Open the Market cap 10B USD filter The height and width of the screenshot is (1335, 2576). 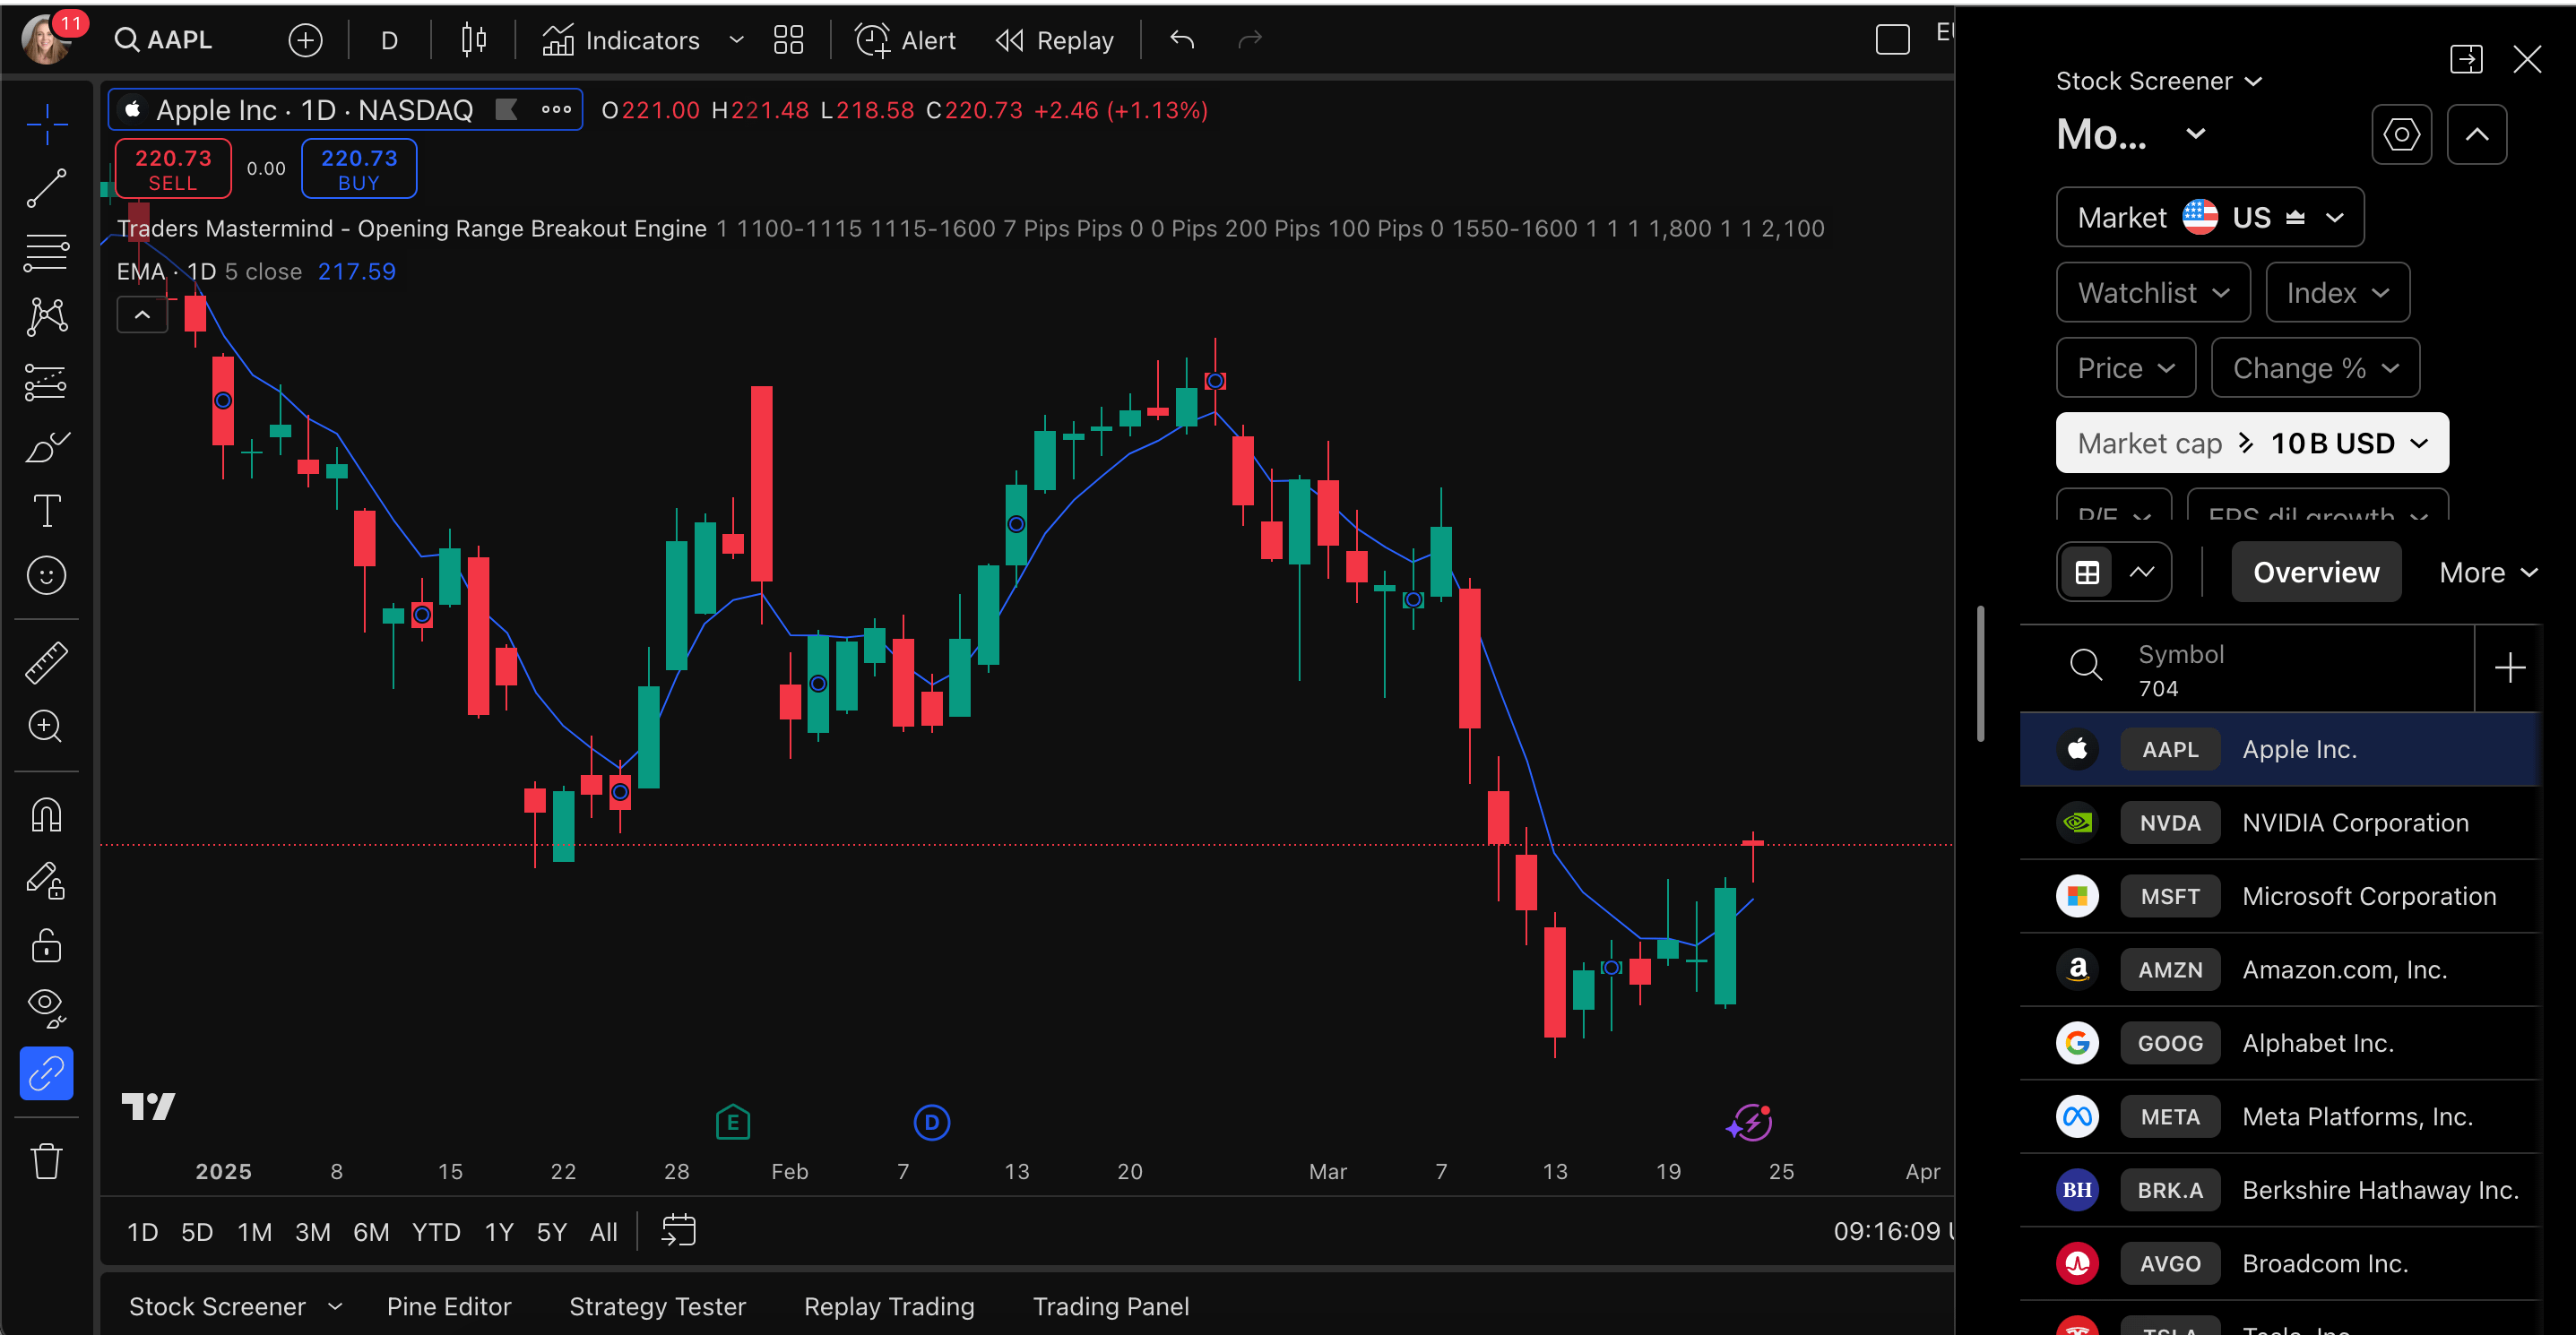click(x=2252, y=443)
